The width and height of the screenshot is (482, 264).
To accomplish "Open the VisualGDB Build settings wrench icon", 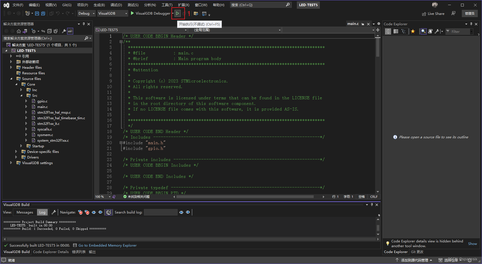I will click(x=54, y=212).
